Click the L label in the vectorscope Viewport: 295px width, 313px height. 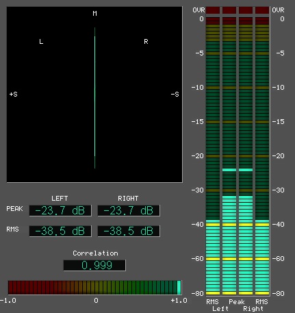tap(41, 42)
